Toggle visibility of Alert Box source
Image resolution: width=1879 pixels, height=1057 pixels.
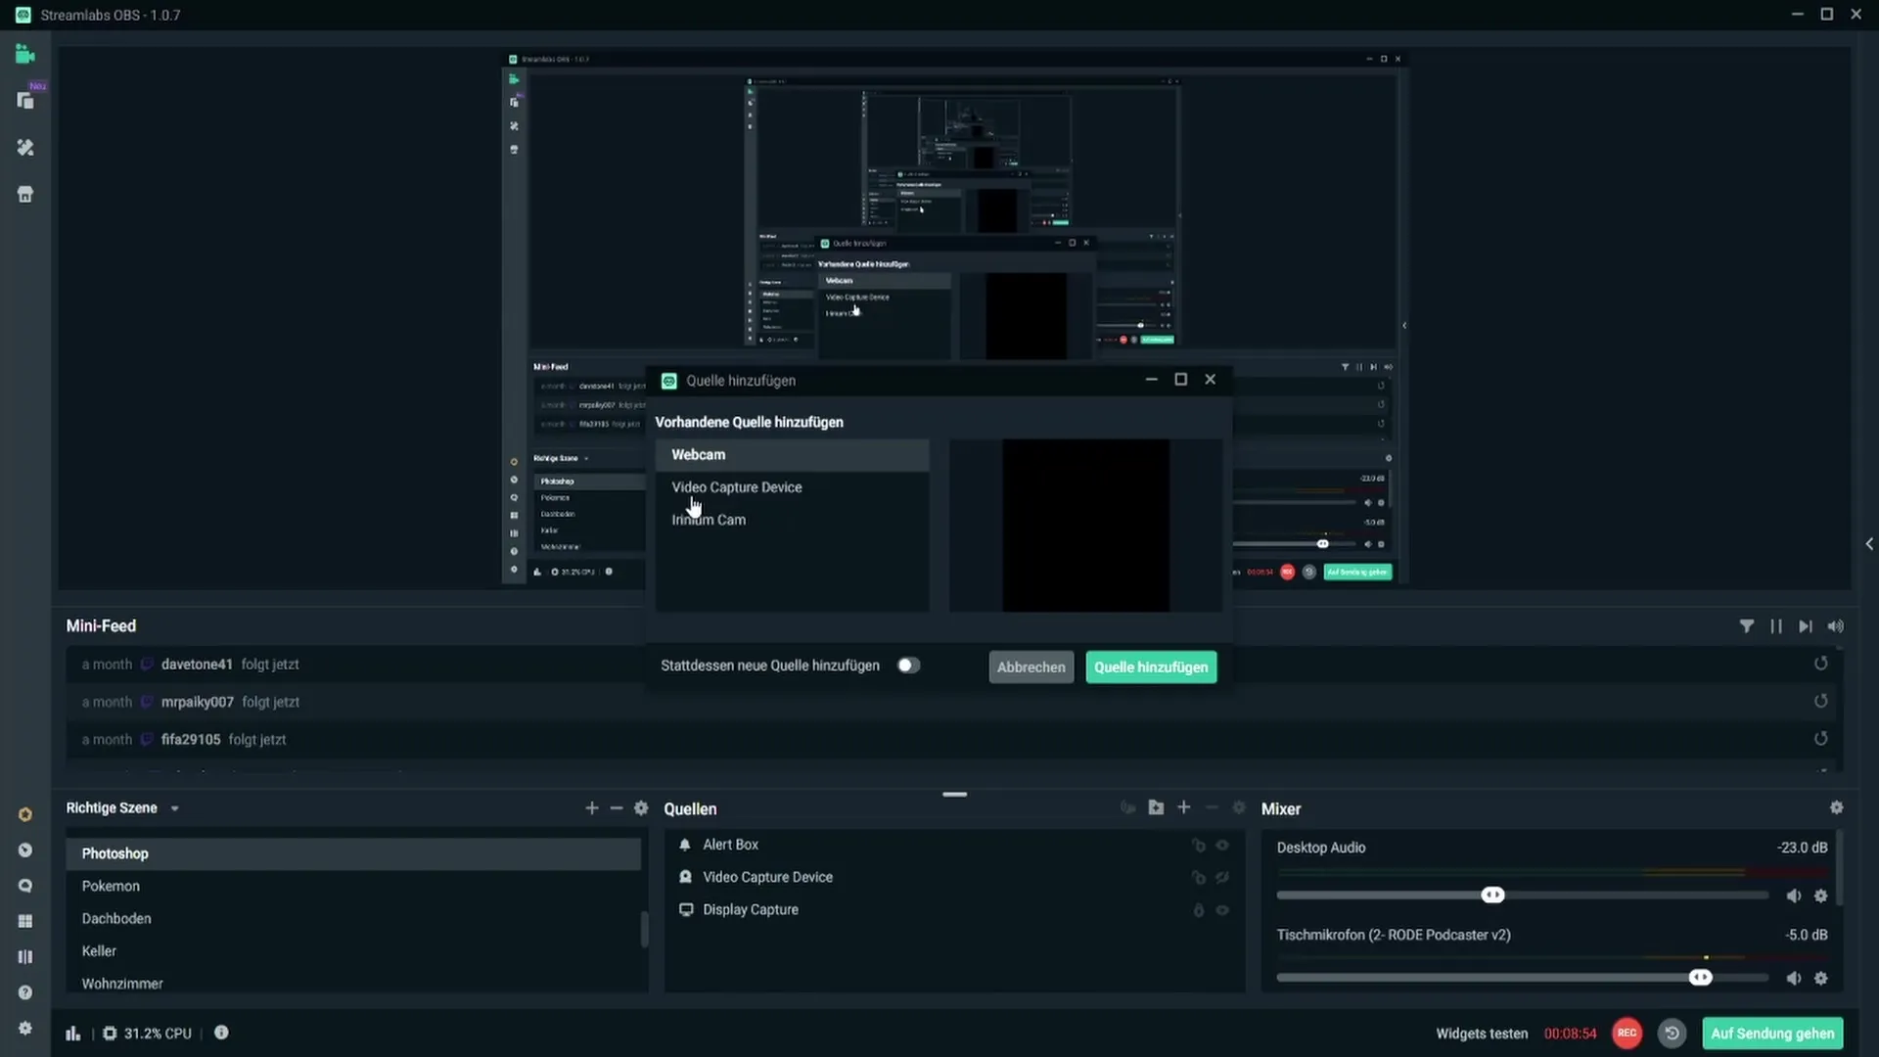click(1223, 845)
